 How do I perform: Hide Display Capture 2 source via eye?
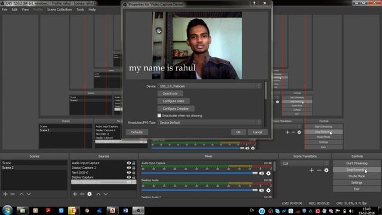click(x=129, y=168)
